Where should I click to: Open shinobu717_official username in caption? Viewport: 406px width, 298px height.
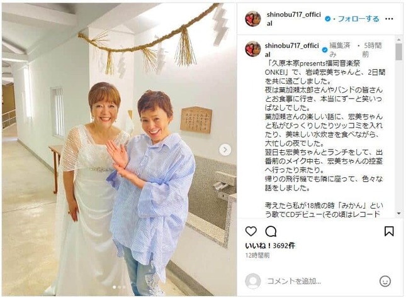coord(292,50)
